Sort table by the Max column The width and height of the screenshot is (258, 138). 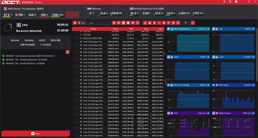161,29
